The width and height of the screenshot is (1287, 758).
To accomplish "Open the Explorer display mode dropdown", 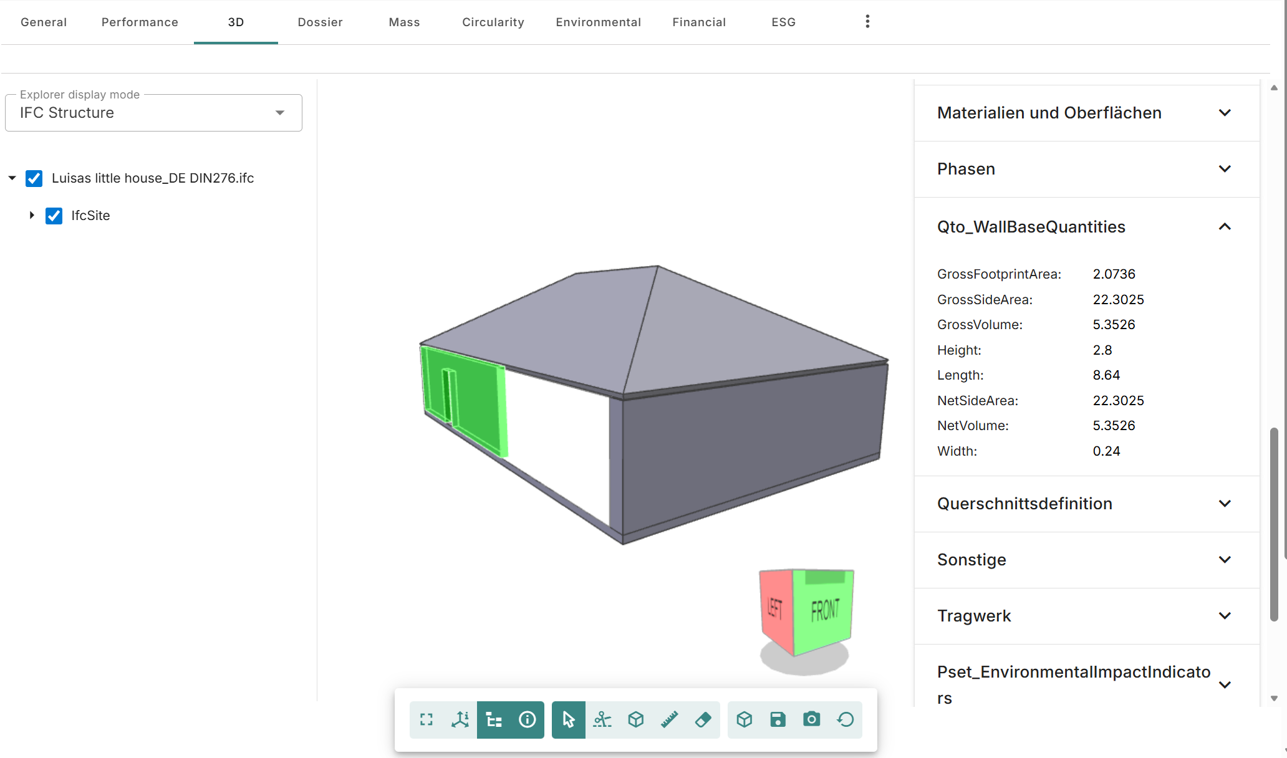I will click(x=279, y=113).
